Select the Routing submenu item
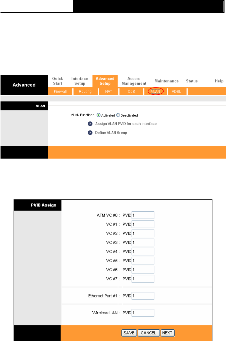 (x=85, y=92)
